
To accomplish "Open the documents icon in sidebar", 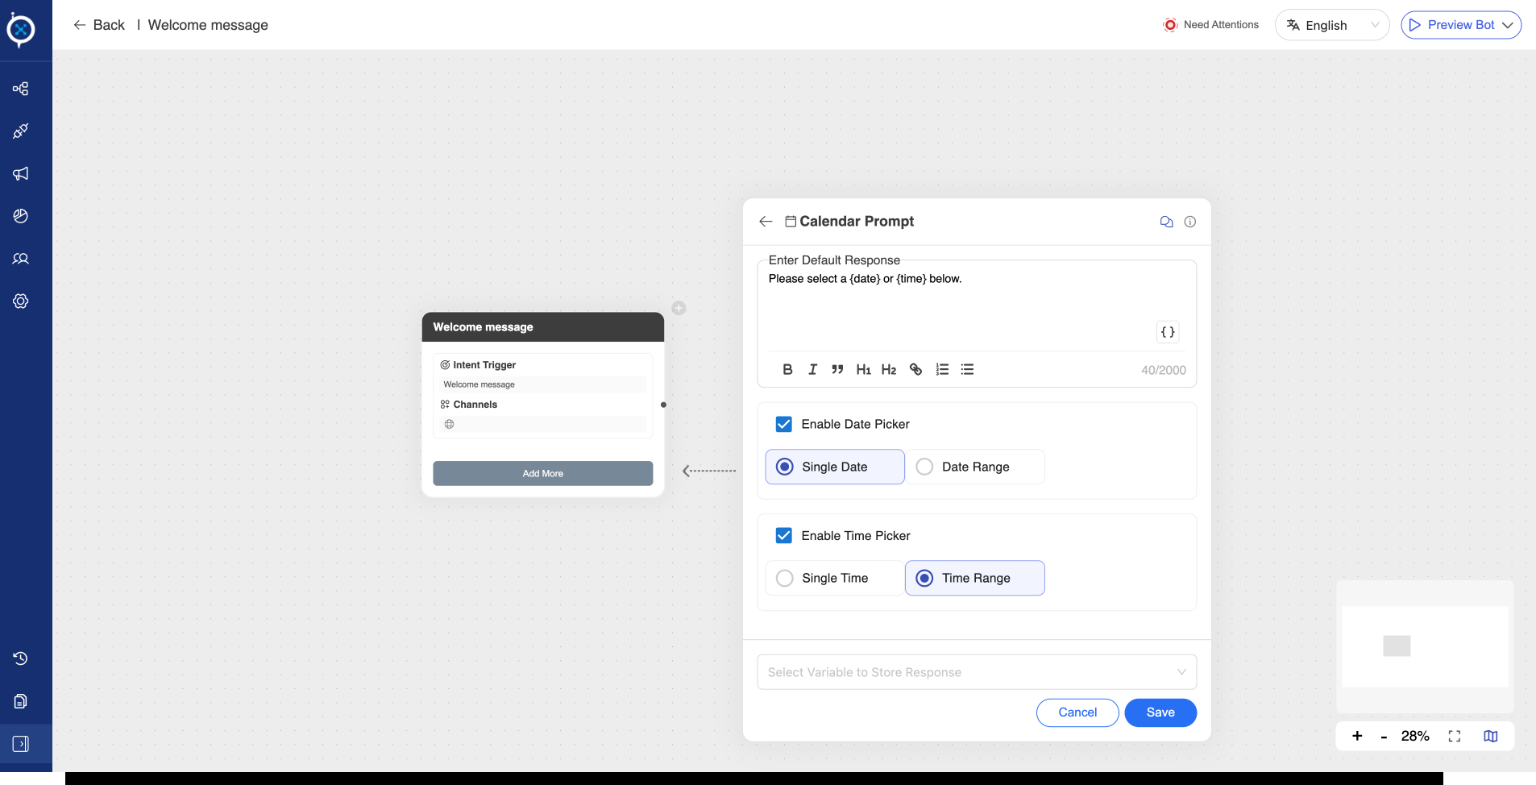I will (21, 701).
